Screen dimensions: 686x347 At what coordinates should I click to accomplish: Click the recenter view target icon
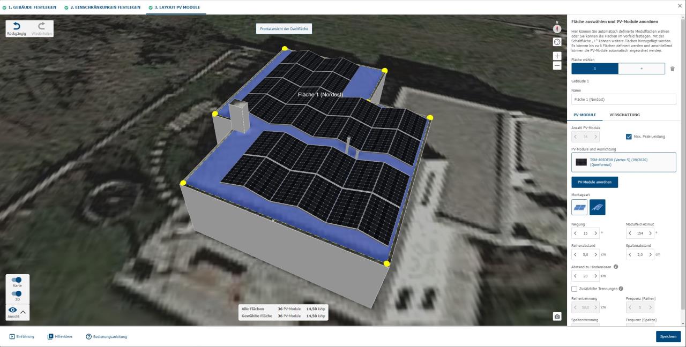[x=557, y=42]
